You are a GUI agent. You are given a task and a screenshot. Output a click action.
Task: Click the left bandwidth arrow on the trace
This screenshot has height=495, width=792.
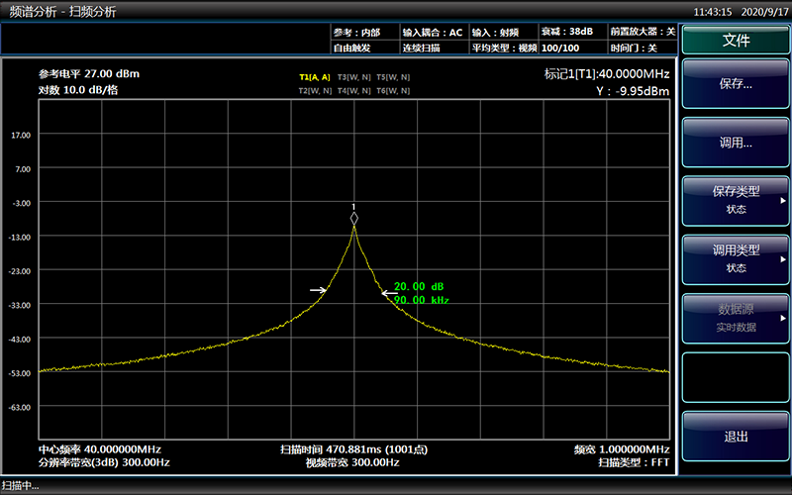tap(318, 290)
